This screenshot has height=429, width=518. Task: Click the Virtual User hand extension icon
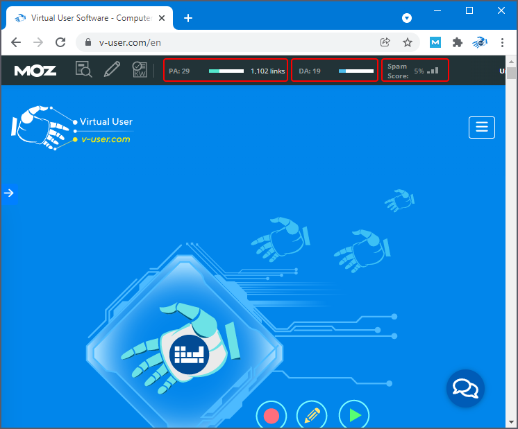(x=479, y=42)
